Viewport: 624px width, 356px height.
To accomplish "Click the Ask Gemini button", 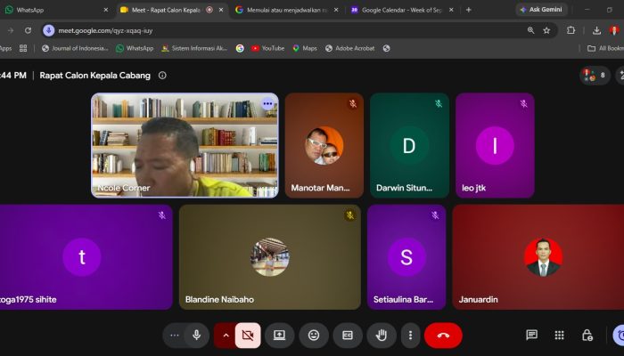I will click(x=541, y=10).
